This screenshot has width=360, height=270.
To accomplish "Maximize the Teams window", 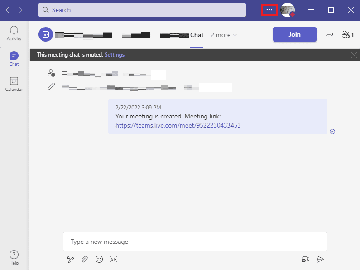I will coord(331,10).
